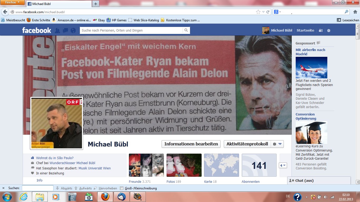
Task: Click Informationen bearbeiten button
Action: 191,144
